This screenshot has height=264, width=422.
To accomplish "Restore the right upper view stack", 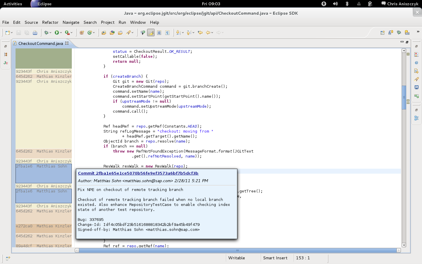I will pos(416,46).
